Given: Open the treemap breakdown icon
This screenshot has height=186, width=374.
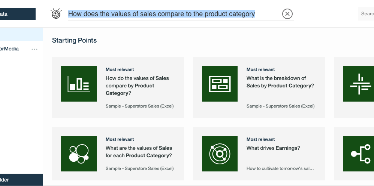Looking at the screenshot, I should (220, 84).
